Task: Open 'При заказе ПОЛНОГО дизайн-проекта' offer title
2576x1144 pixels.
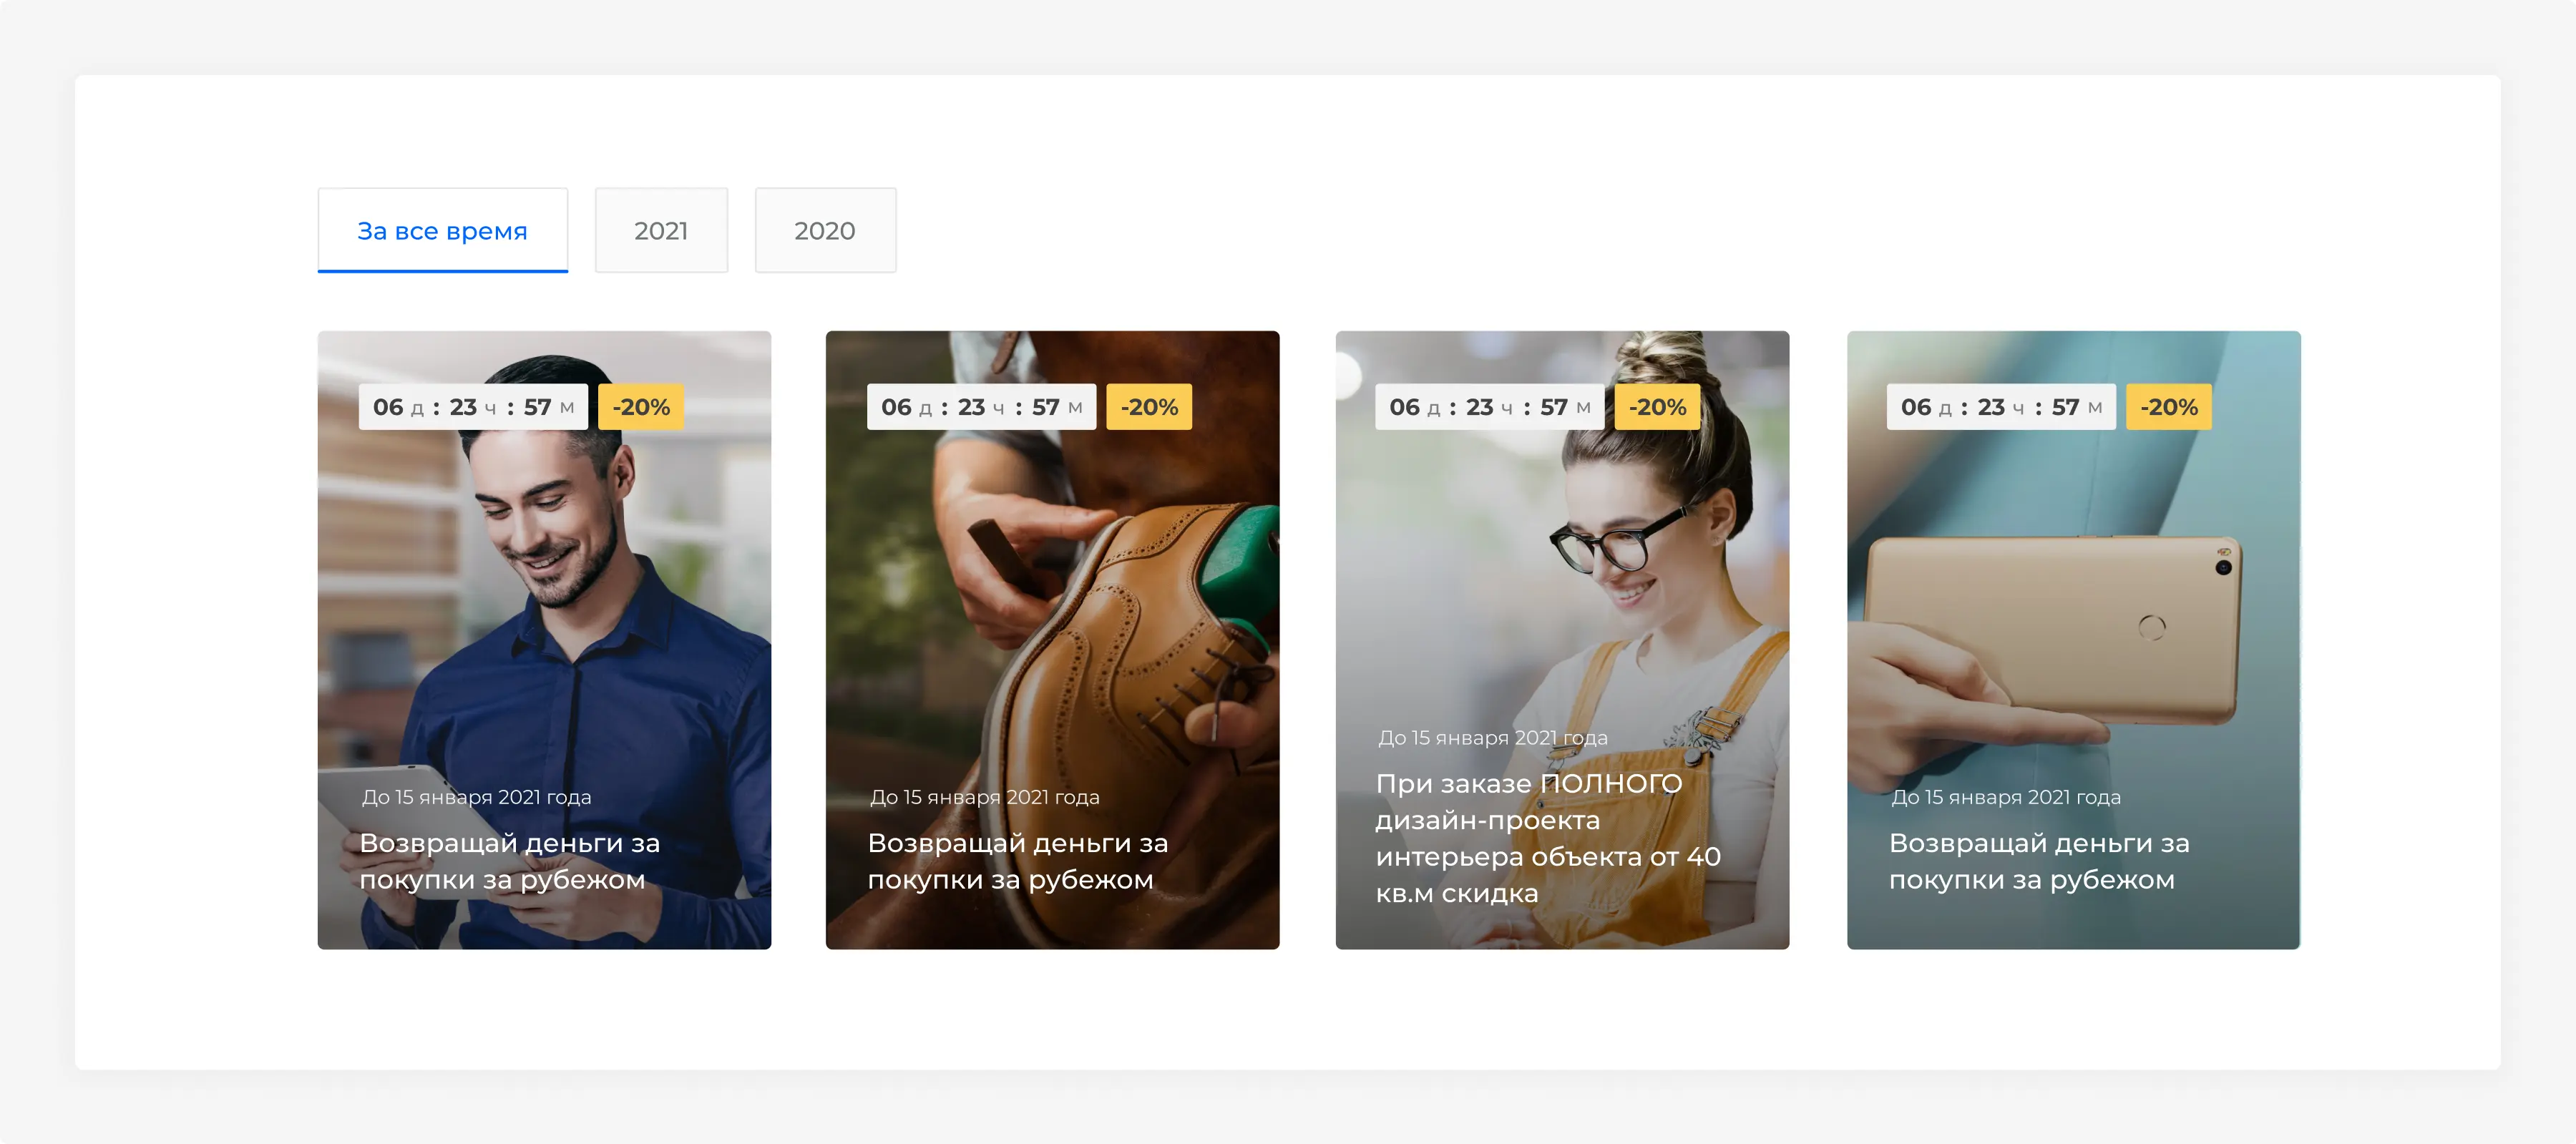Action: click(1548, 838)
